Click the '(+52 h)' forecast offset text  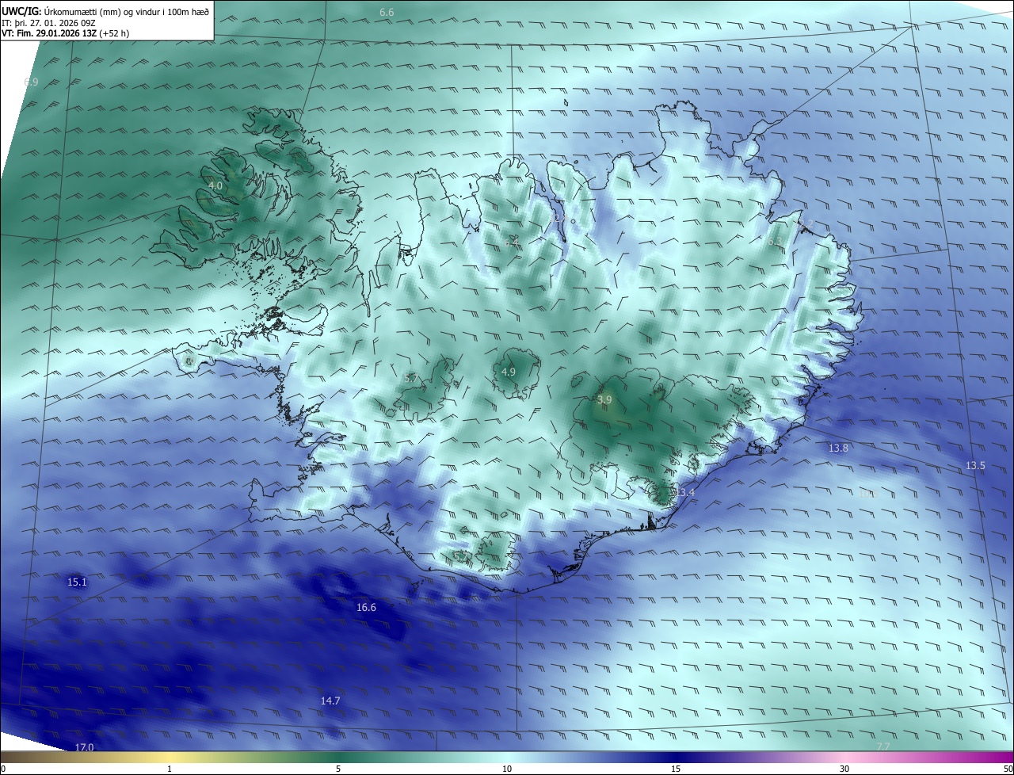coord(114,33)
